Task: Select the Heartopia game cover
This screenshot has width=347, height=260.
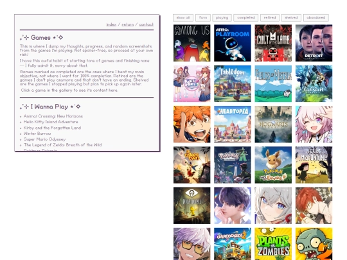Action: point(233,125)
